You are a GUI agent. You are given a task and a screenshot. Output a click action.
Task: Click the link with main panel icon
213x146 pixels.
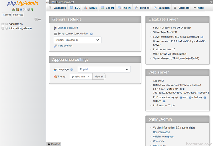click(40, 20)
